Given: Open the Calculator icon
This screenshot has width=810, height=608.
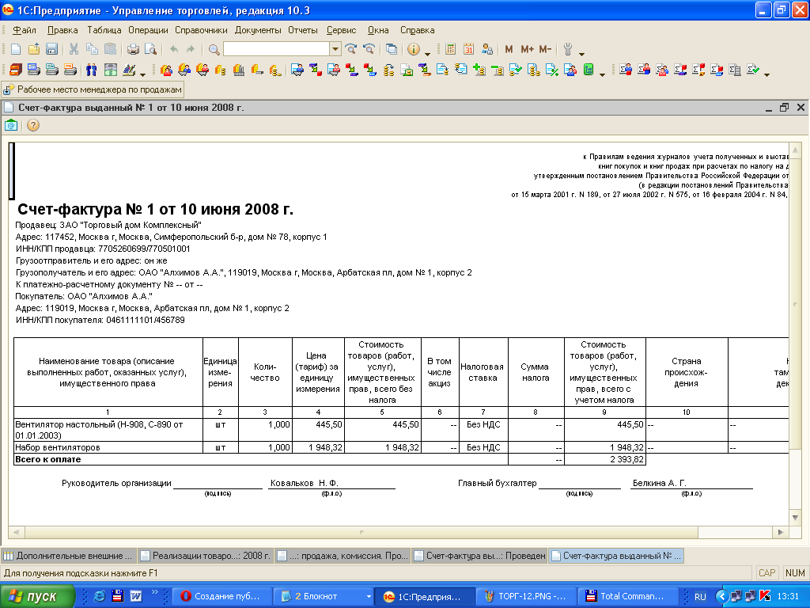Looking at the screenshot, I should [450, 49].
